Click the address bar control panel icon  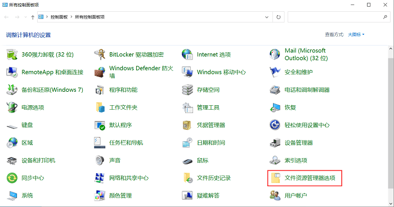(41, 17)
